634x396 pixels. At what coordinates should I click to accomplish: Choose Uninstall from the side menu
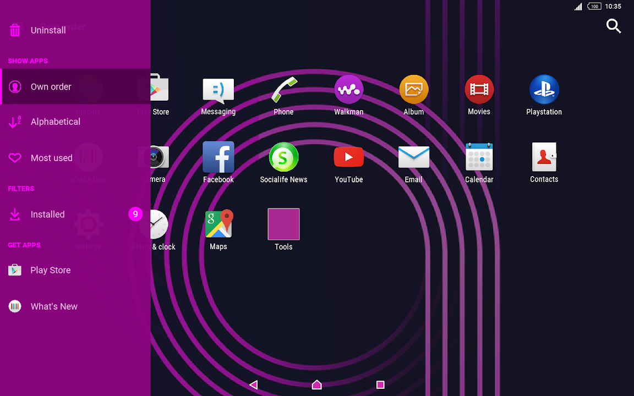pyautogui.click(x=48, y=31)
